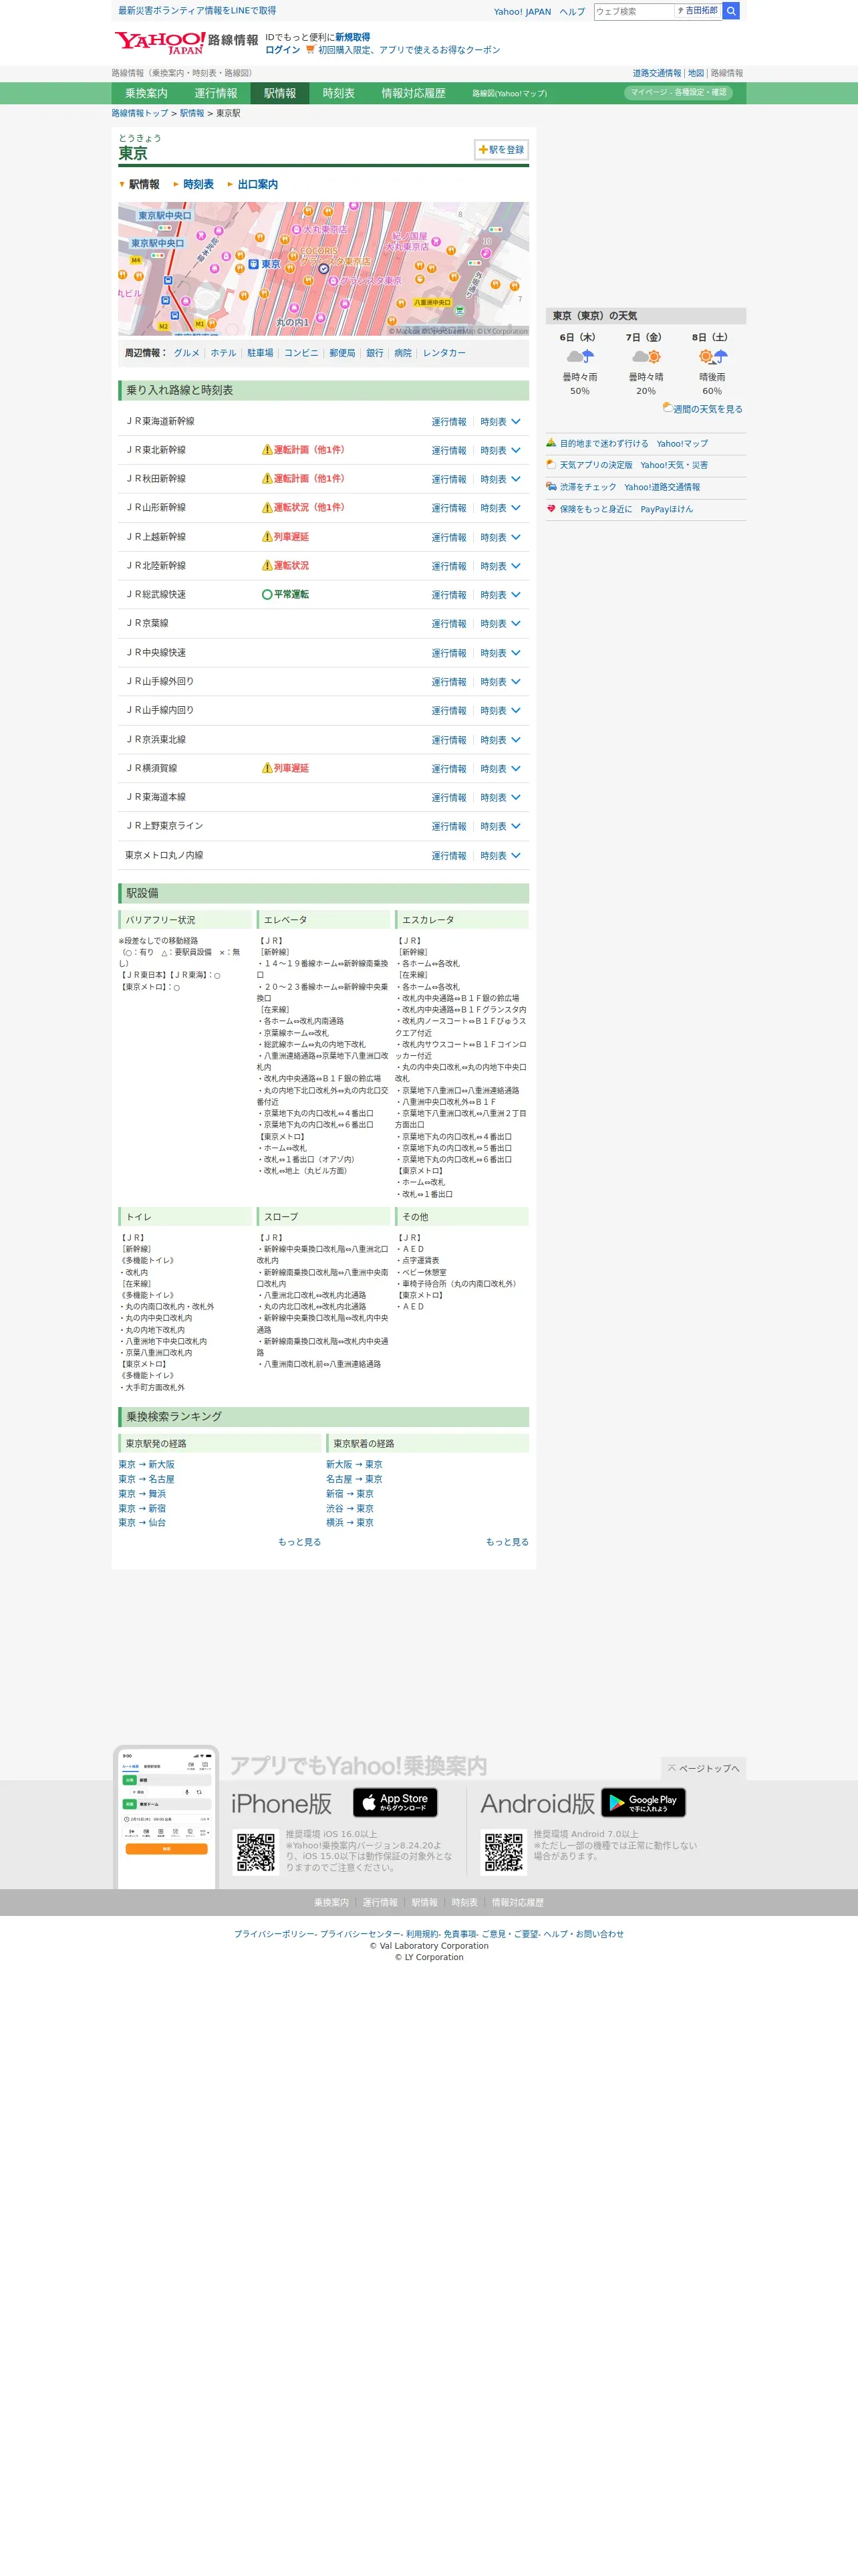Screen dimensions: 858x2576
Task: Click the レンタカー nearby info link
Action: [x=444, y=353]
